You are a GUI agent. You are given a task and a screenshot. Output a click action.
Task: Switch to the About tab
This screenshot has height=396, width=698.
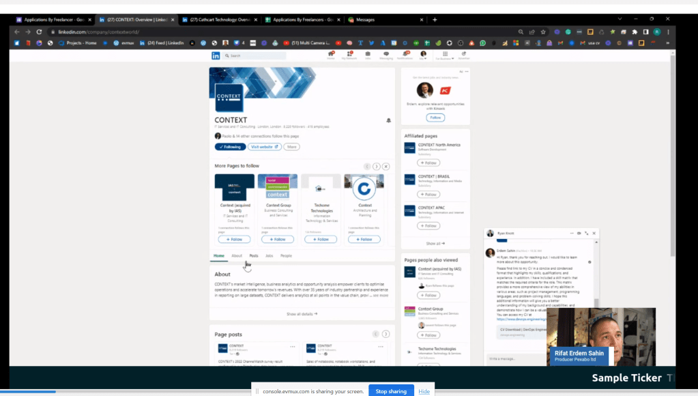[236, 255]
